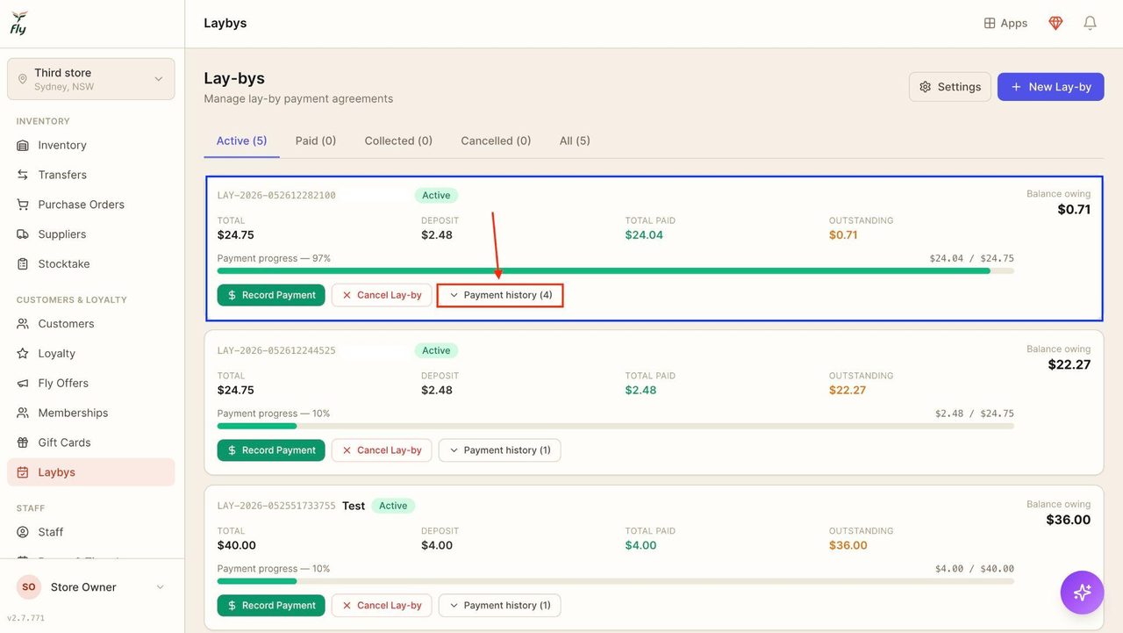Open Transfers from the sidebar

click(91, 175)
